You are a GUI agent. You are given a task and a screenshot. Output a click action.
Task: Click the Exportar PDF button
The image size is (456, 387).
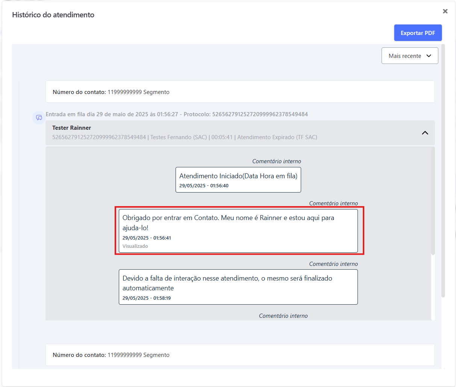[x=418, y=33]
